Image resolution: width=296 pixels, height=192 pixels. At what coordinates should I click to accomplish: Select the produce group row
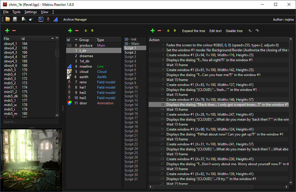(x=94, y=45)
